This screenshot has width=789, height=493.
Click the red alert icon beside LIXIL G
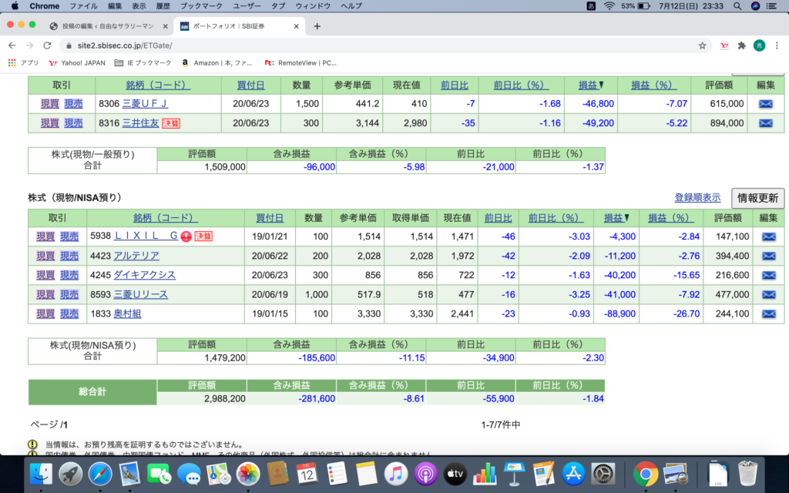click(x=186, y=236)
